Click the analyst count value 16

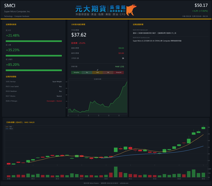point(123,58)
